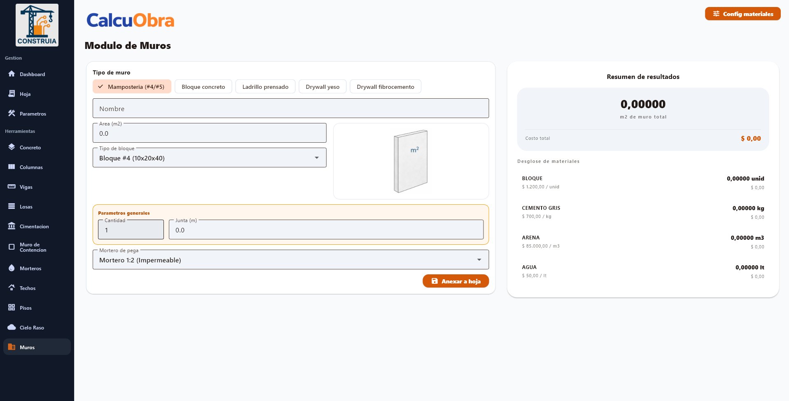Select the Concreto layers icon
Viewport: 789px width, 401px height.
click(x=12, y=147)
